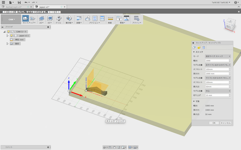Viewport: 241px width, 150px height.
Task: Click the Redo arrow
Action: [x=33, y=2]
